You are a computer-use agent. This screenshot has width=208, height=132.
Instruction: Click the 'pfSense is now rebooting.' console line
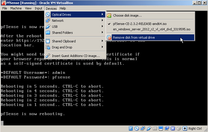pos(33,114)
